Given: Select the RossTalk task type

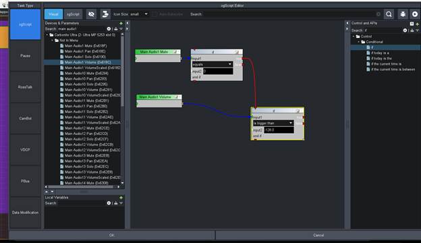Looking at the screenshot, I should 25,87.
